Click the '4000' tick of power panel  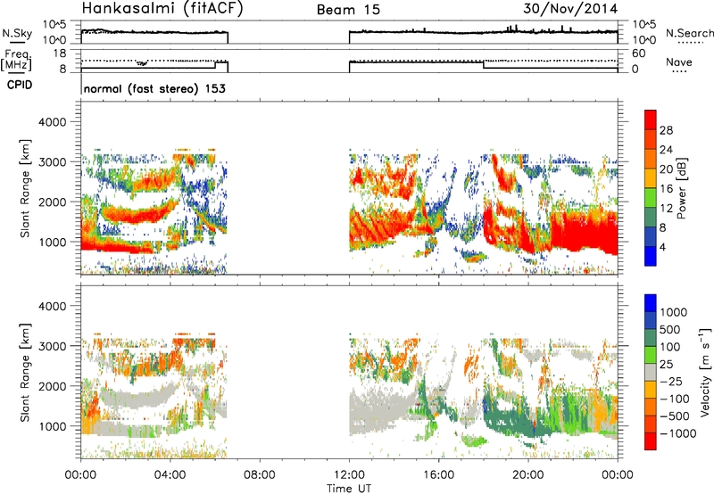point(54,122)
